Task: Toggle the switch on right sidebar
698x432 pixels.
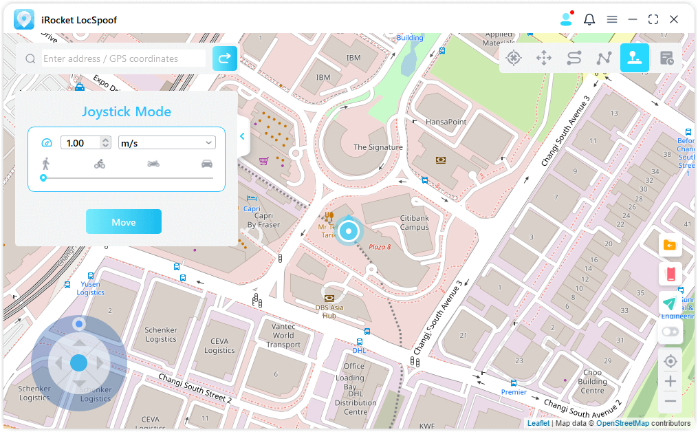Action: [670, 332]
